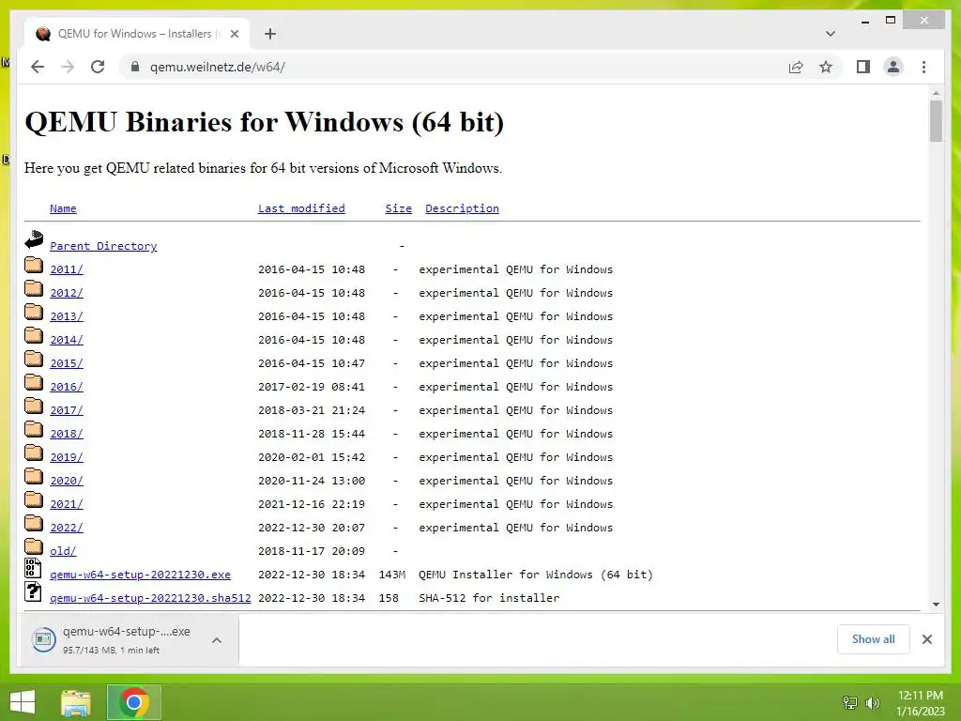Click the forward navigation arrow

[68, 67]
